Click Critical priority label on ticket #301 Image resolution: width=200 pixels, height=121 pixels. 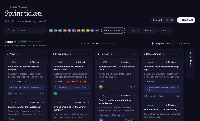click(x=80, y=62)
